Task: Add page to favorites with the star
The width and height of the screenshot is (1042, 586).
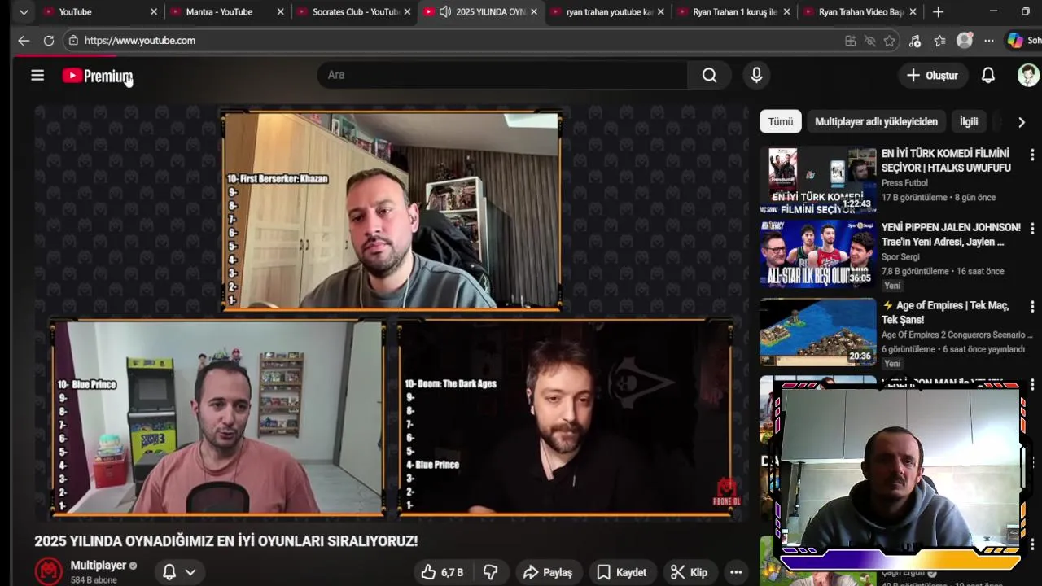Action: pyautogui.click(x=890, y=41)
